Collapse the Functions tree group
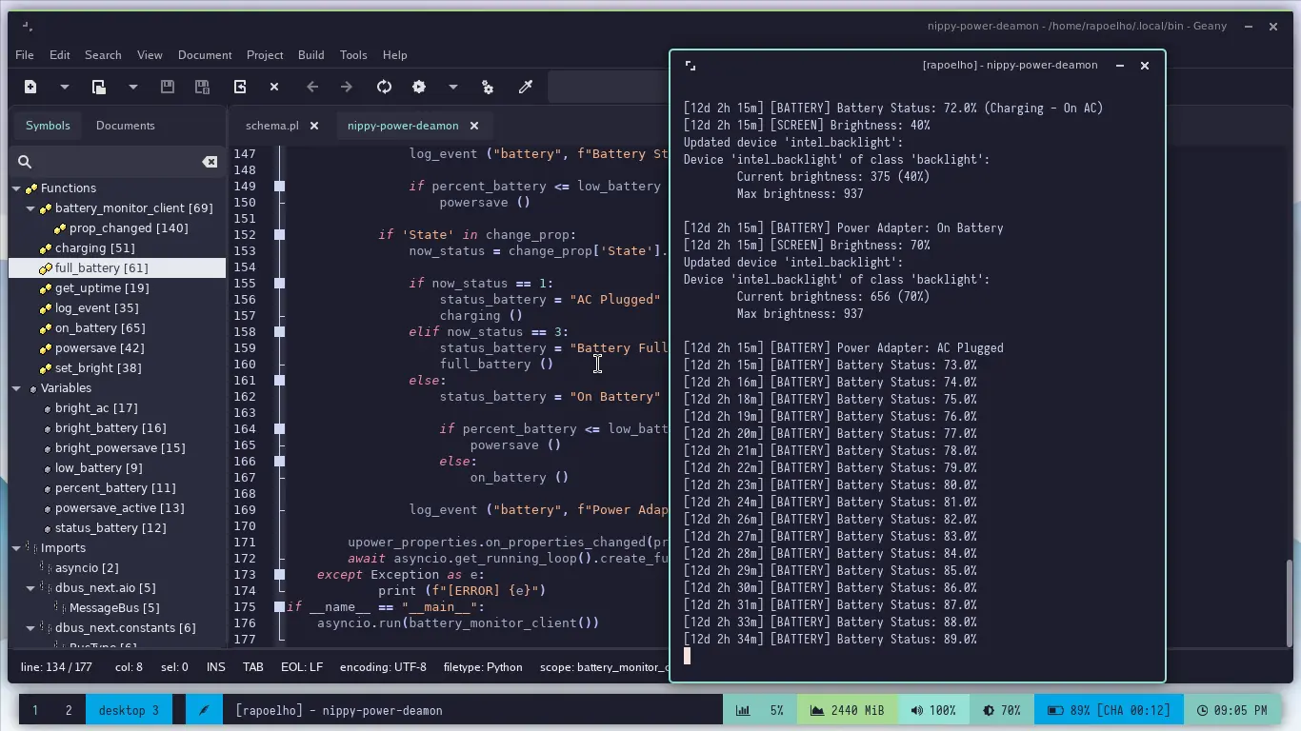This screenshot has width=1301, height=731. [x=16, y=188]
